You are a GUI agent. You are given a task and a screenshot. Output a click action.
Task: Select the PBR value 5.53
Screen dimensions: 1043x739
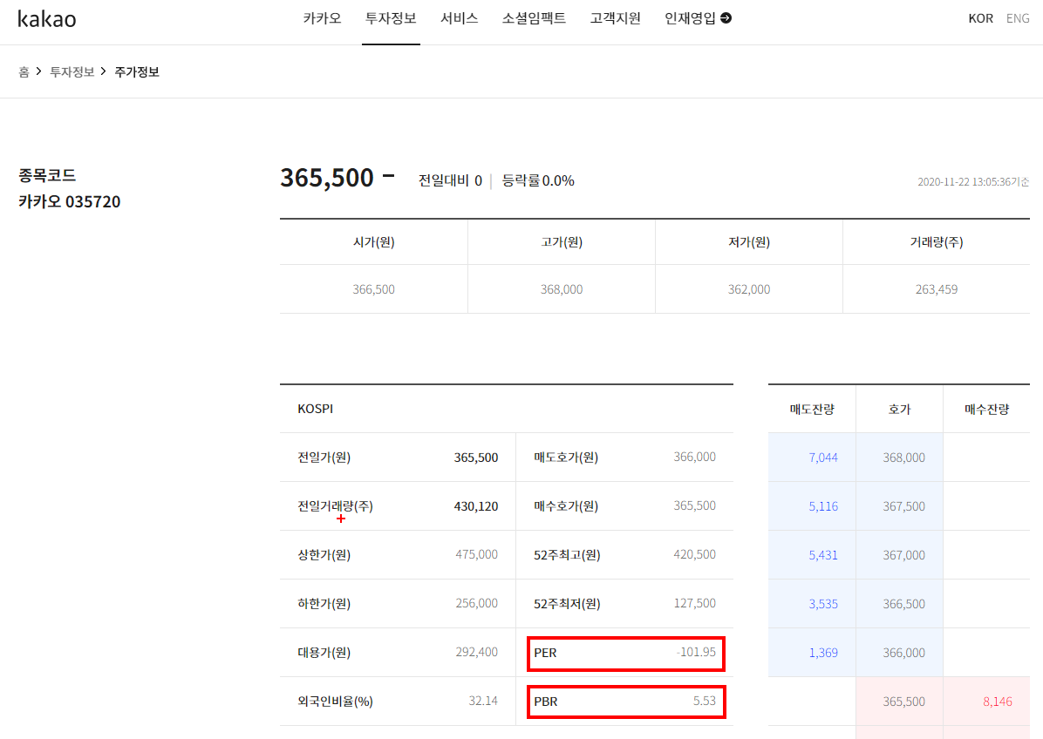[705, 701]
